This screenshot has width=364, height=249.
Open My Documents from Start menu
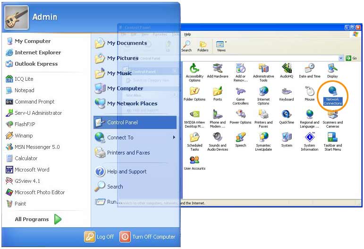[121, 43]
